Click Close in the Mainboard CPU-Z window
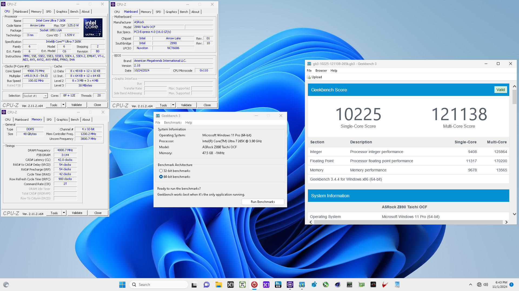 click(x=207, y=105)
